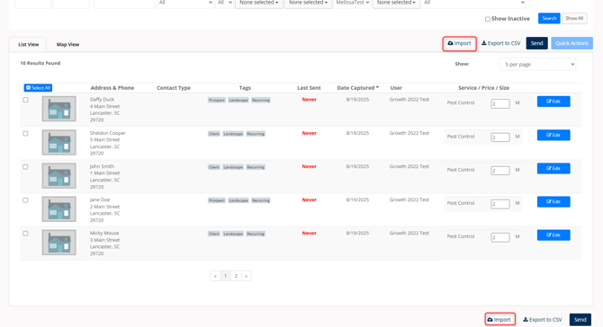Click size field in Sheldon Cooper row
This screenshot has width=603, height=327.
[x=499, y=137]
